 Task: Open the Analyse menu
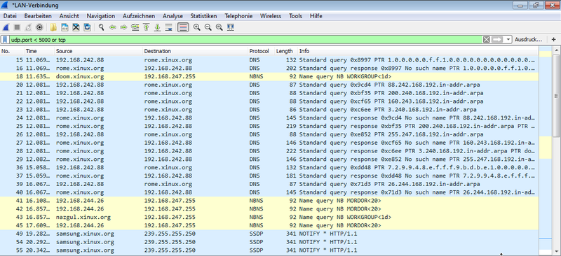coord(173,16)
